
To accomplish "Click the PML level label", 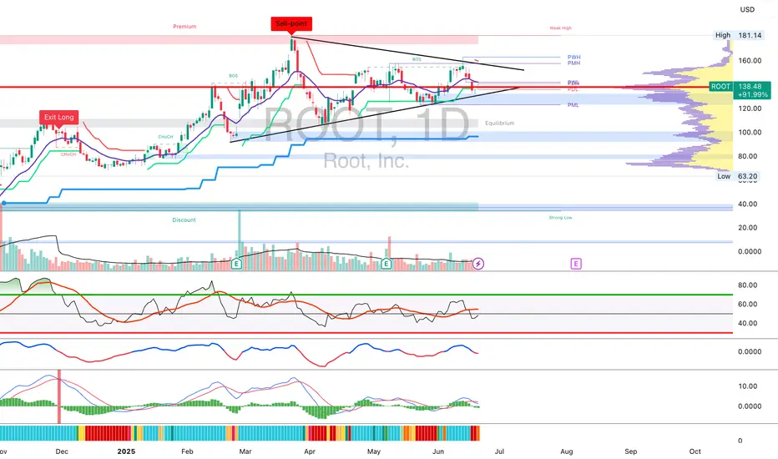I will [x=573, y=105].
